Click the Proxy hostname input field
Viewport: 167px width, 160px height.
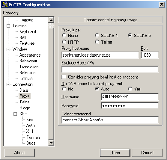click(100, 55)
